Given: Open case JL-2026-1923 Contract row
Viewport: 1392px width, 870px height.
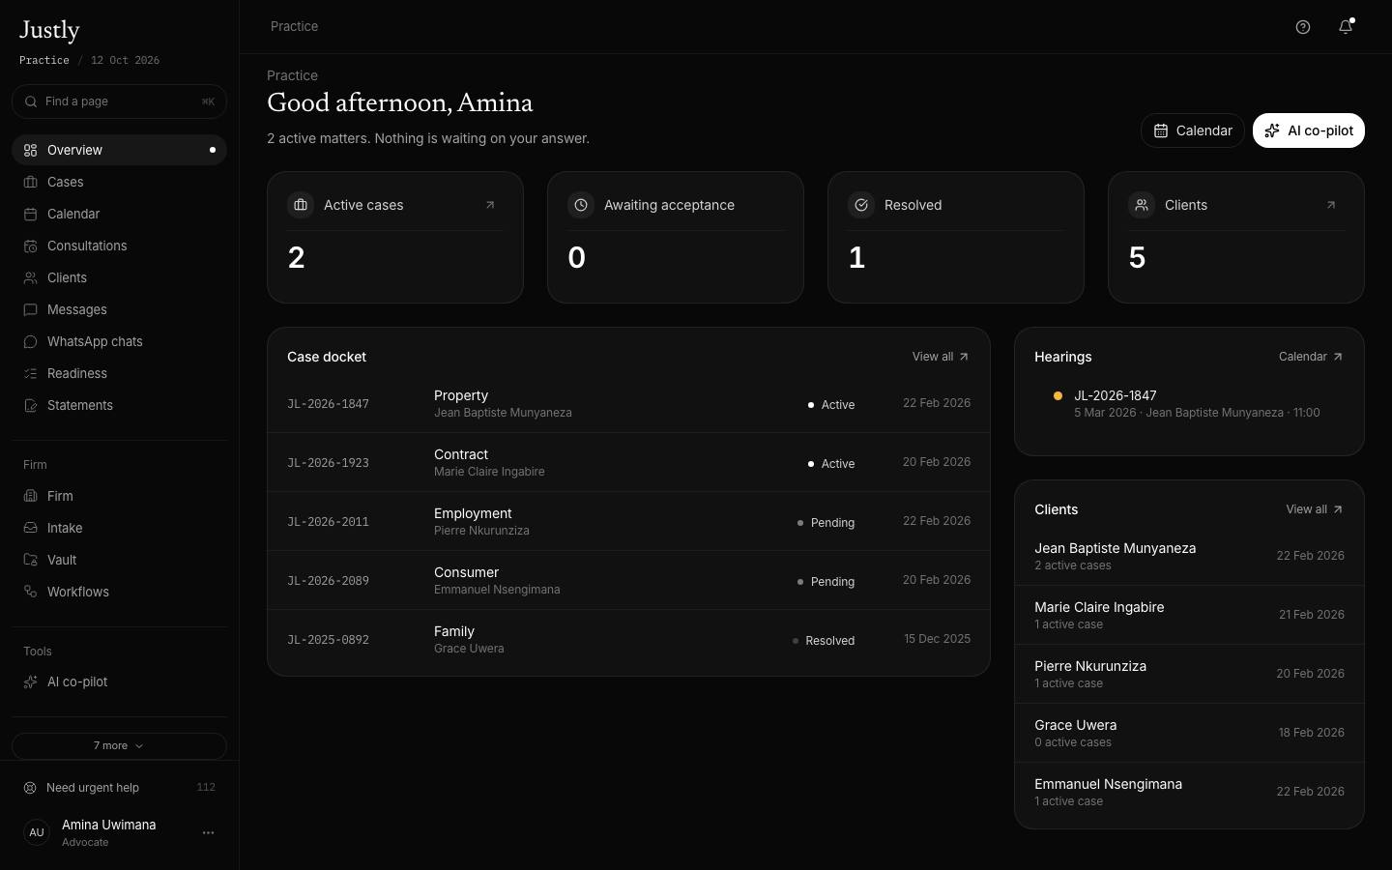Looking at the screenshot, I should (628, 462).
